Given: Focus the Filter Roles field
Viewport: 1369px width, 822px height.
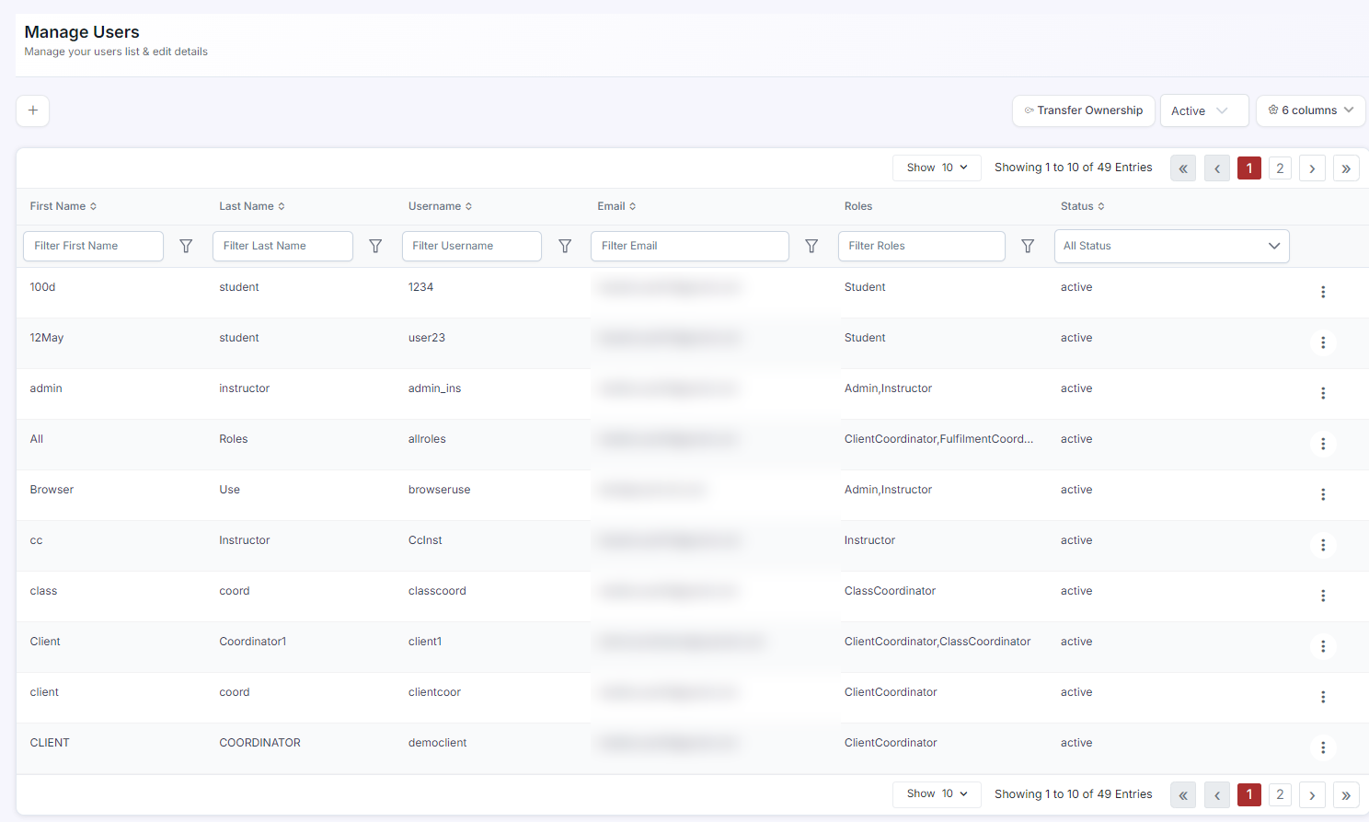Looking at the screenshot, I should tap(922, 246).
